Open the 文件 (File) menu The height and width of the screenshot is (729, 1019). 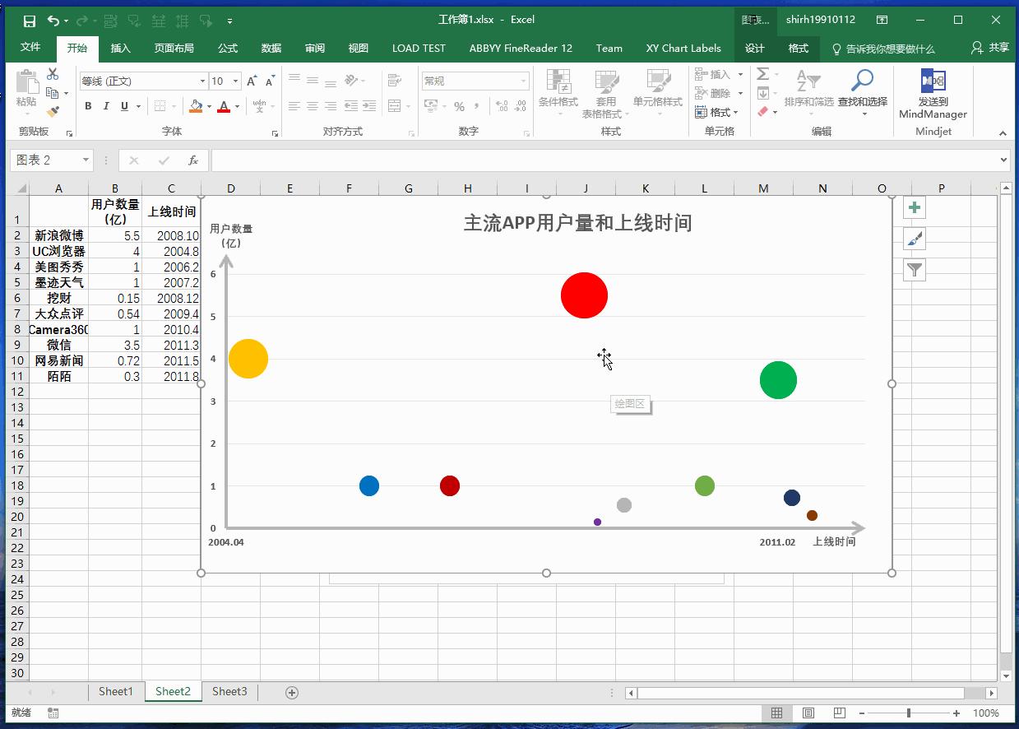30,48
